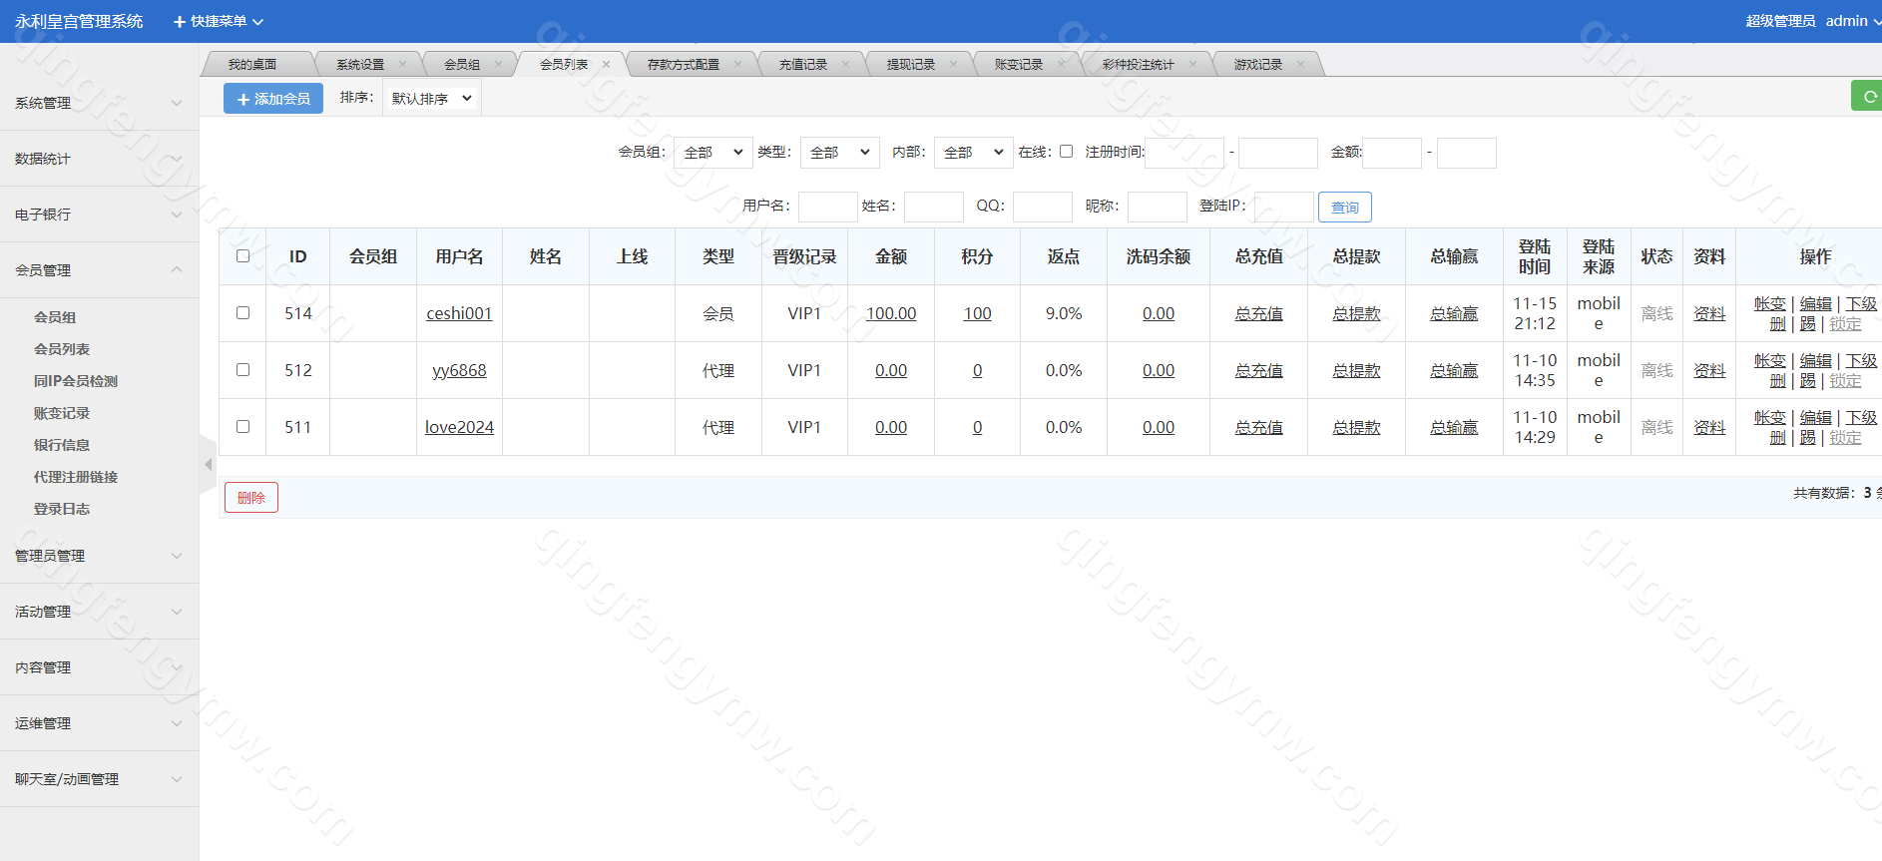Screen dimensions: 1882x861
Task: Switch to the 提现记录 tab
Action: pos(910,65)
